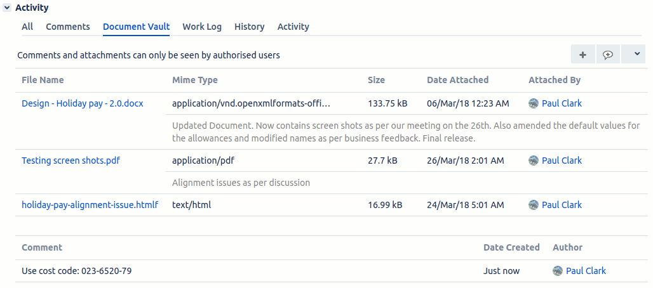Click Paul Clark avatar on docx row
Image resolution: width=653 pixels, height=288 pixels.
tap(534, 103)
